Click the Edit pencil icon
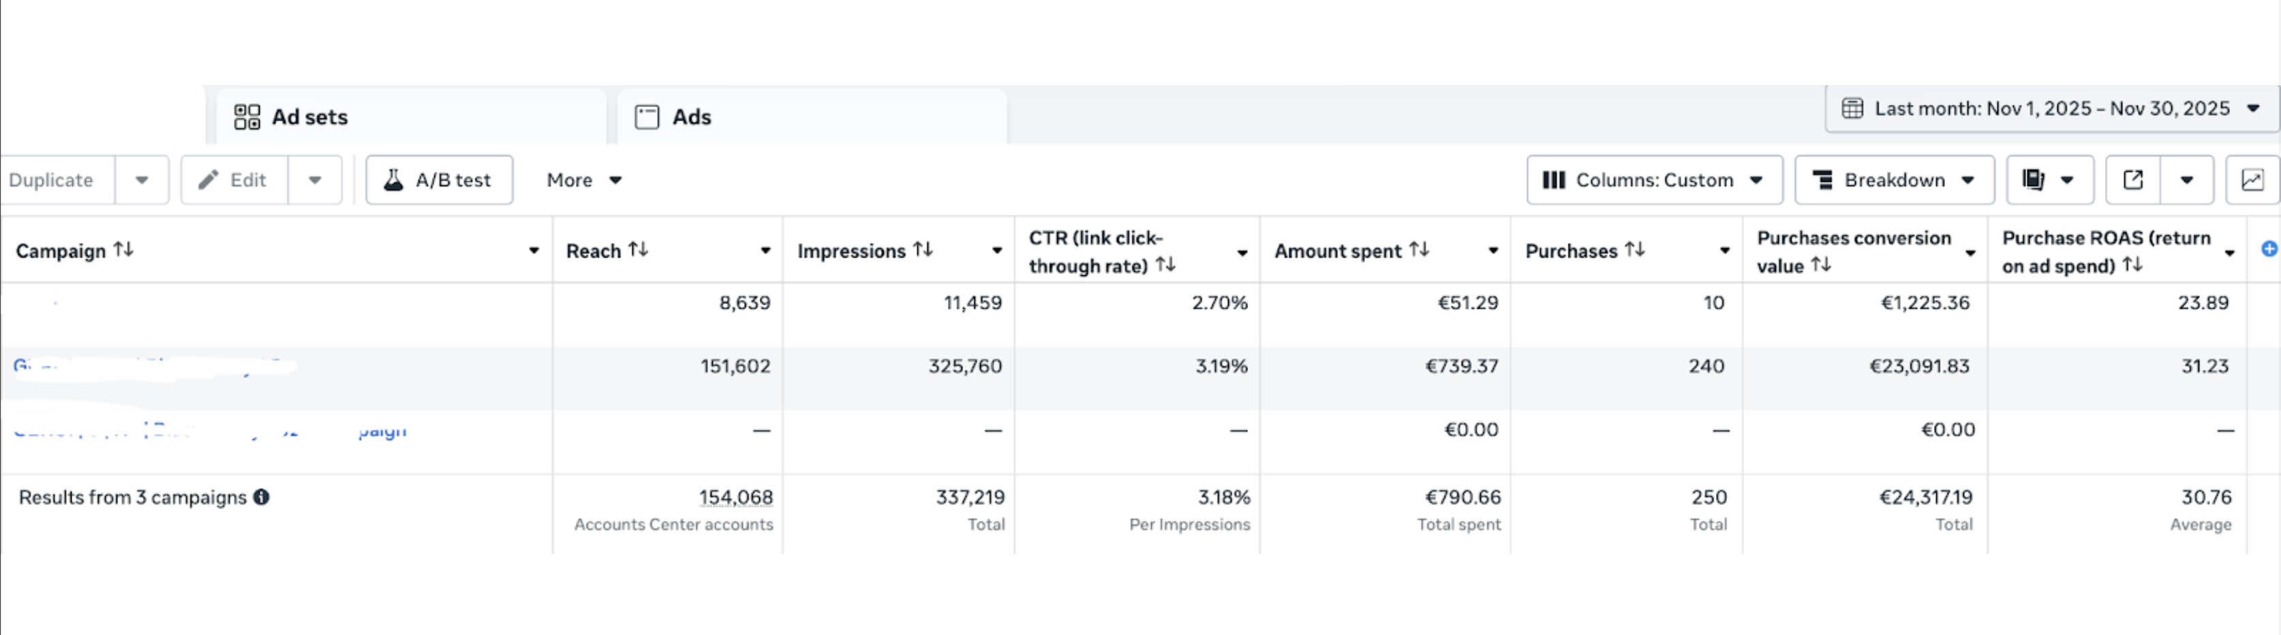 tap(209, 179)
